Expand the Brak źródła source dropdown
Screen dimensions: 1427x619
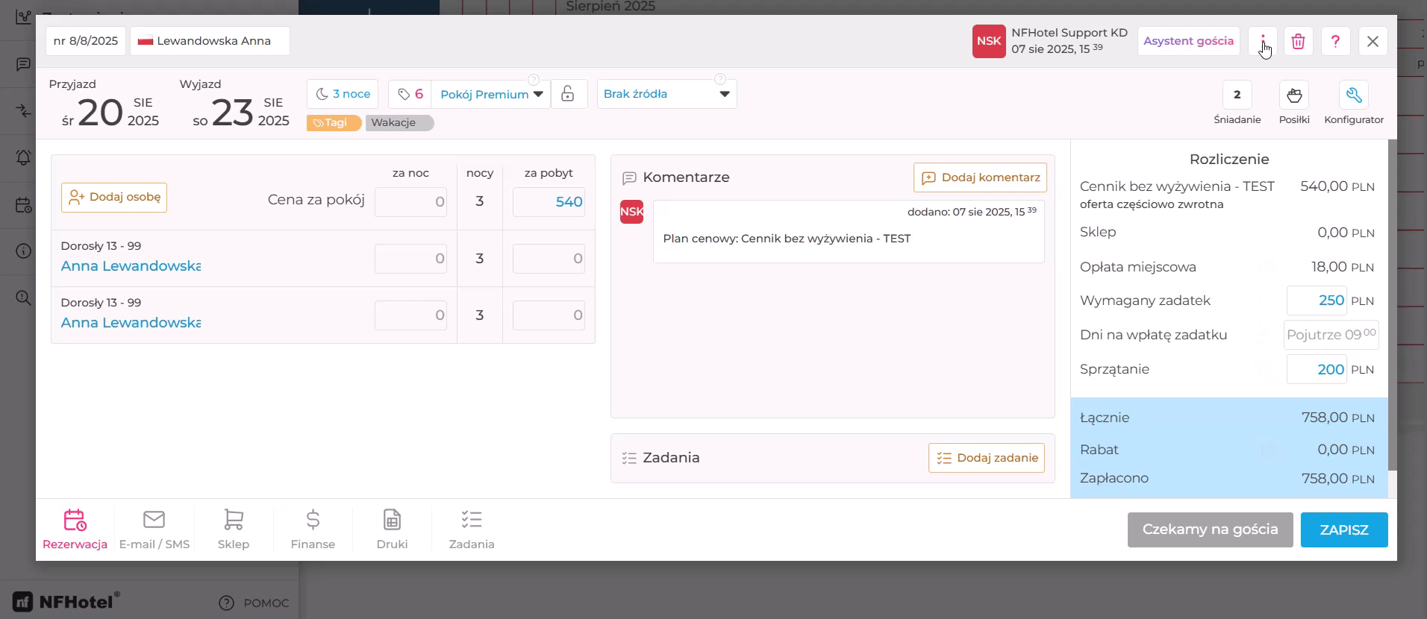666,94
